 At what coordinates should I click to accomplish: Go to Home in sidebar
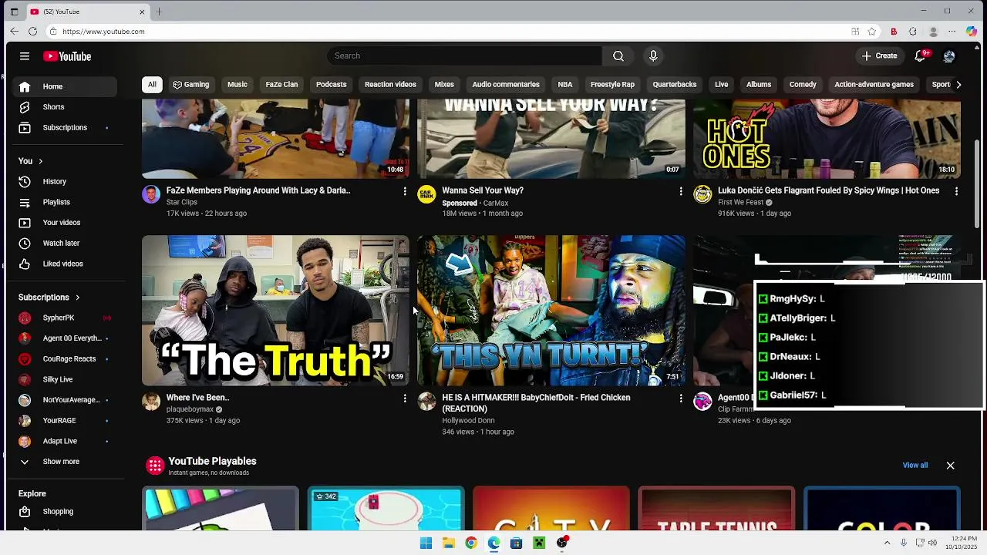point(65,86)
